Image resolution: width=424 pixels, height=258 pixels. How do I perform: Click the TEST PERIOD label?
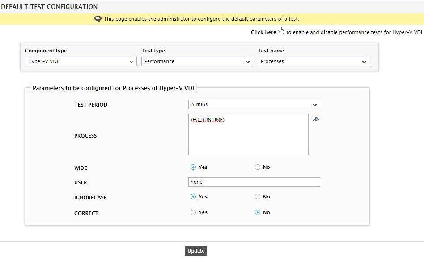91,105
